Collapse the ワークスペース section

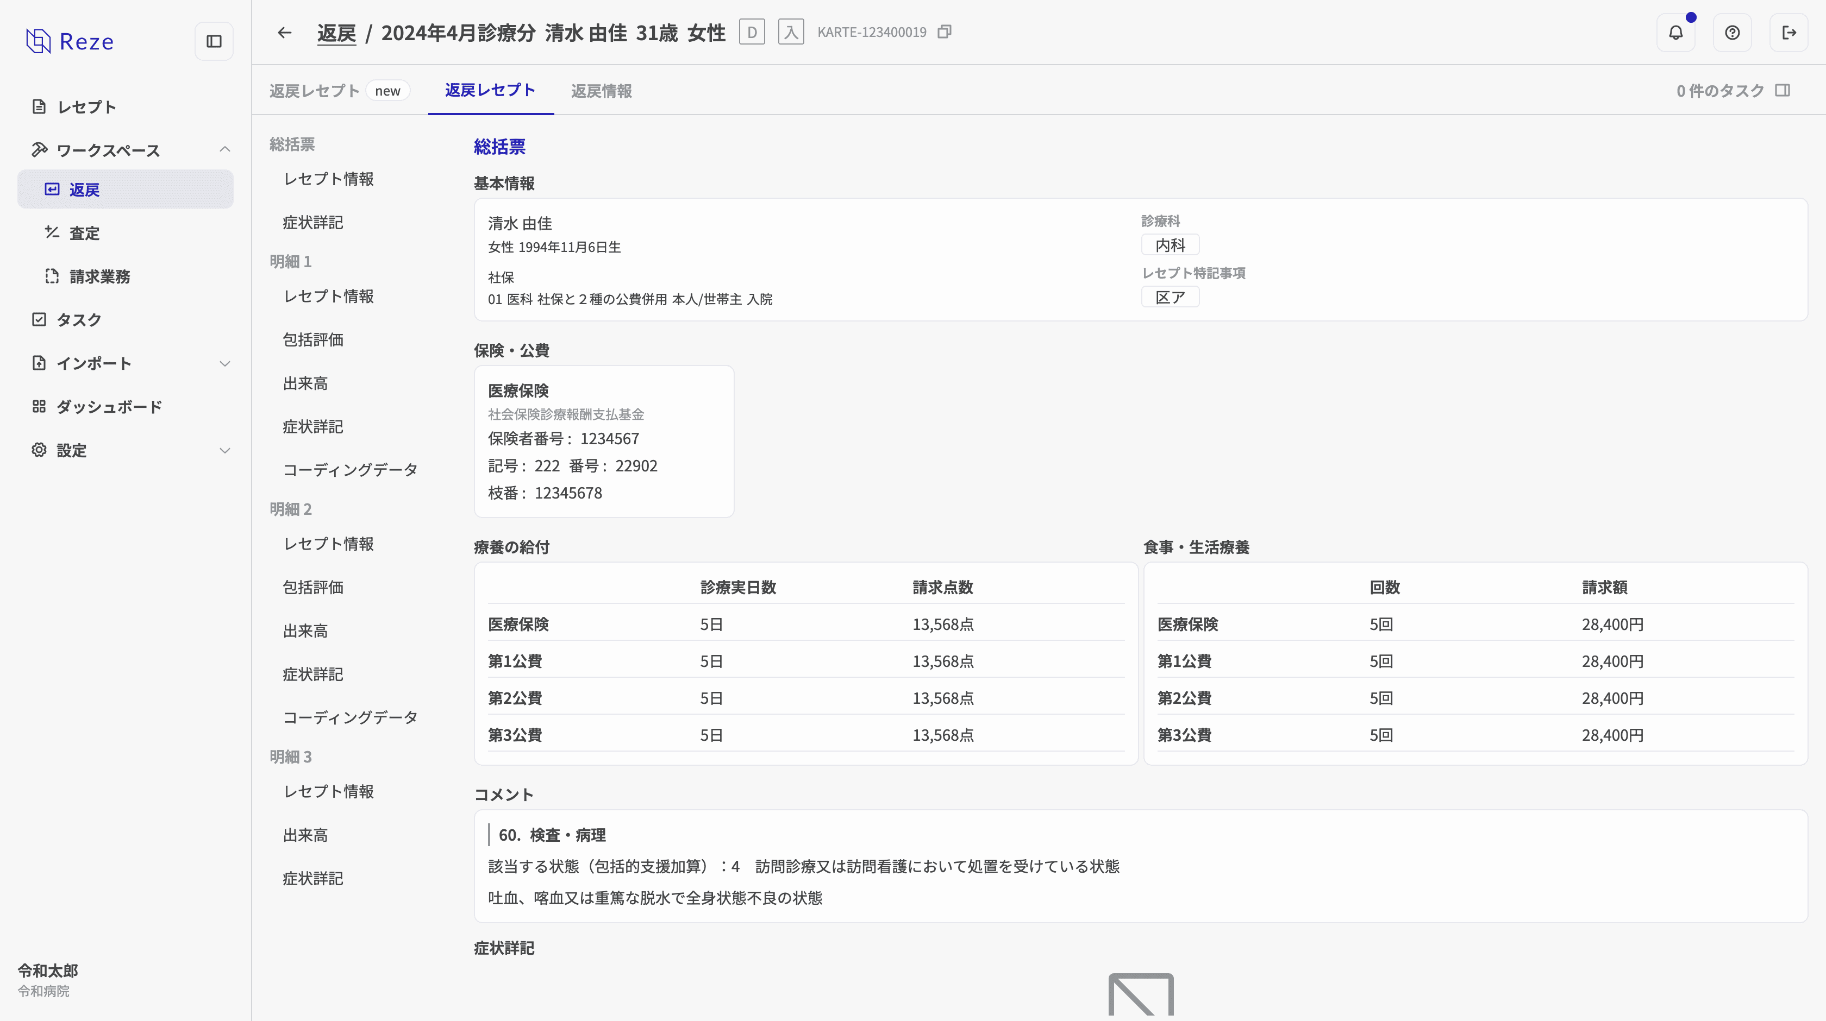(224, 149)
